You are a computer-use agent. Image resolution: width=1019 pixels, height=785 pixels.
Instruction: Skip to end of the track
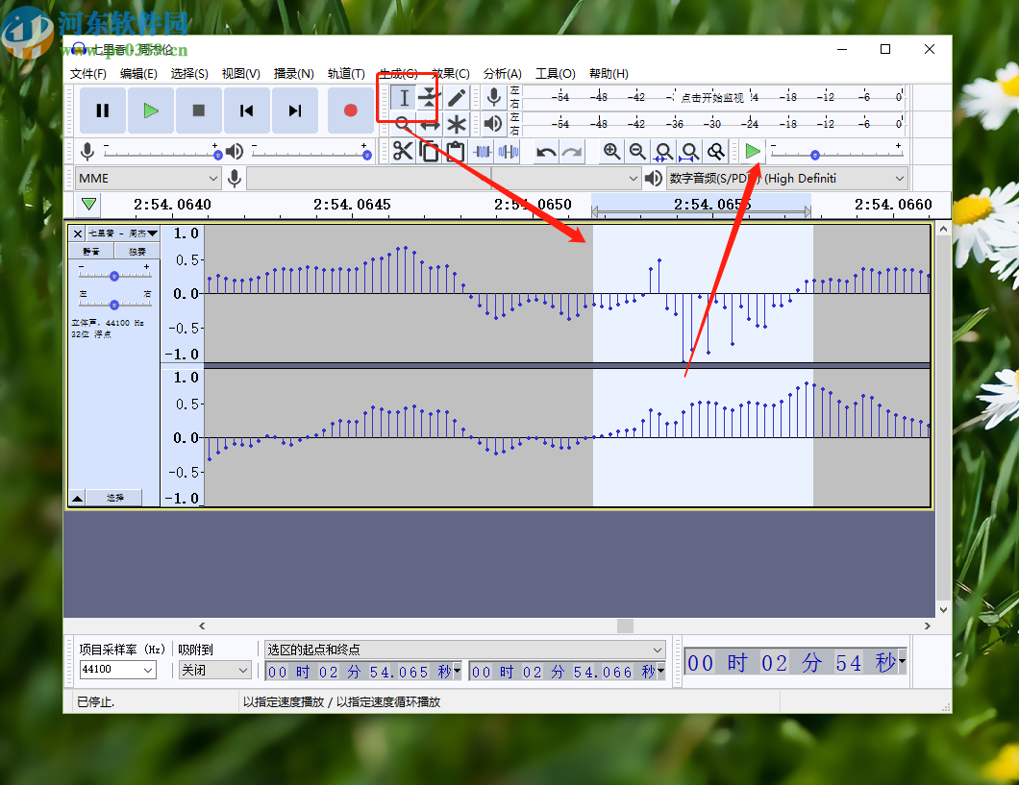(295, 110)
